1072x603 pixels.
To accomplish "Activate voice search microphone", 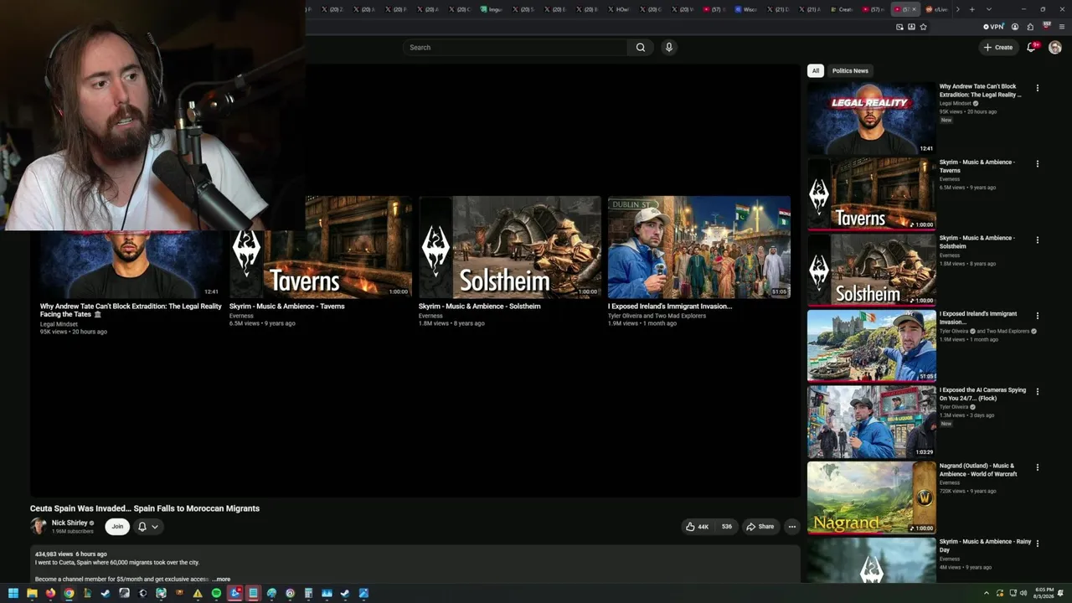I will [668, 48].
